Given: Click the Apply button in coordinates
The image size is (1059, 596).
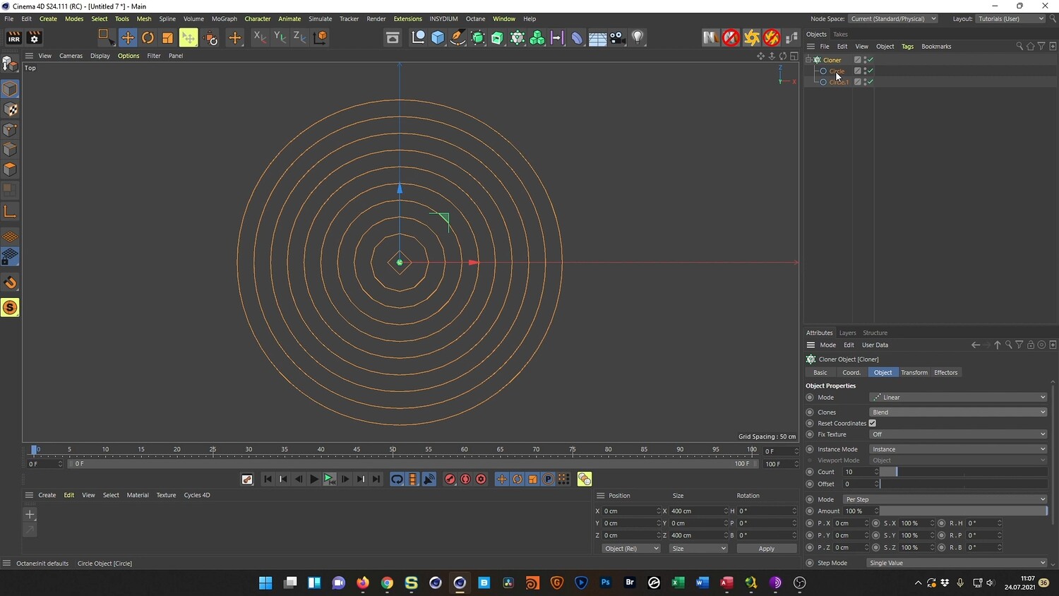Looking at the screenshot, I should coord(766,549).
